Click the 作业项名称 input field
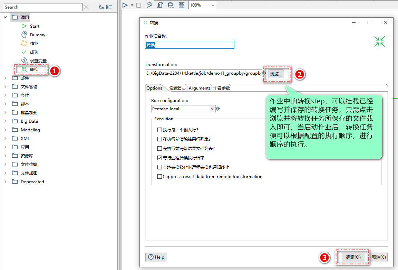398x270 pixels. tap(190, 45)
